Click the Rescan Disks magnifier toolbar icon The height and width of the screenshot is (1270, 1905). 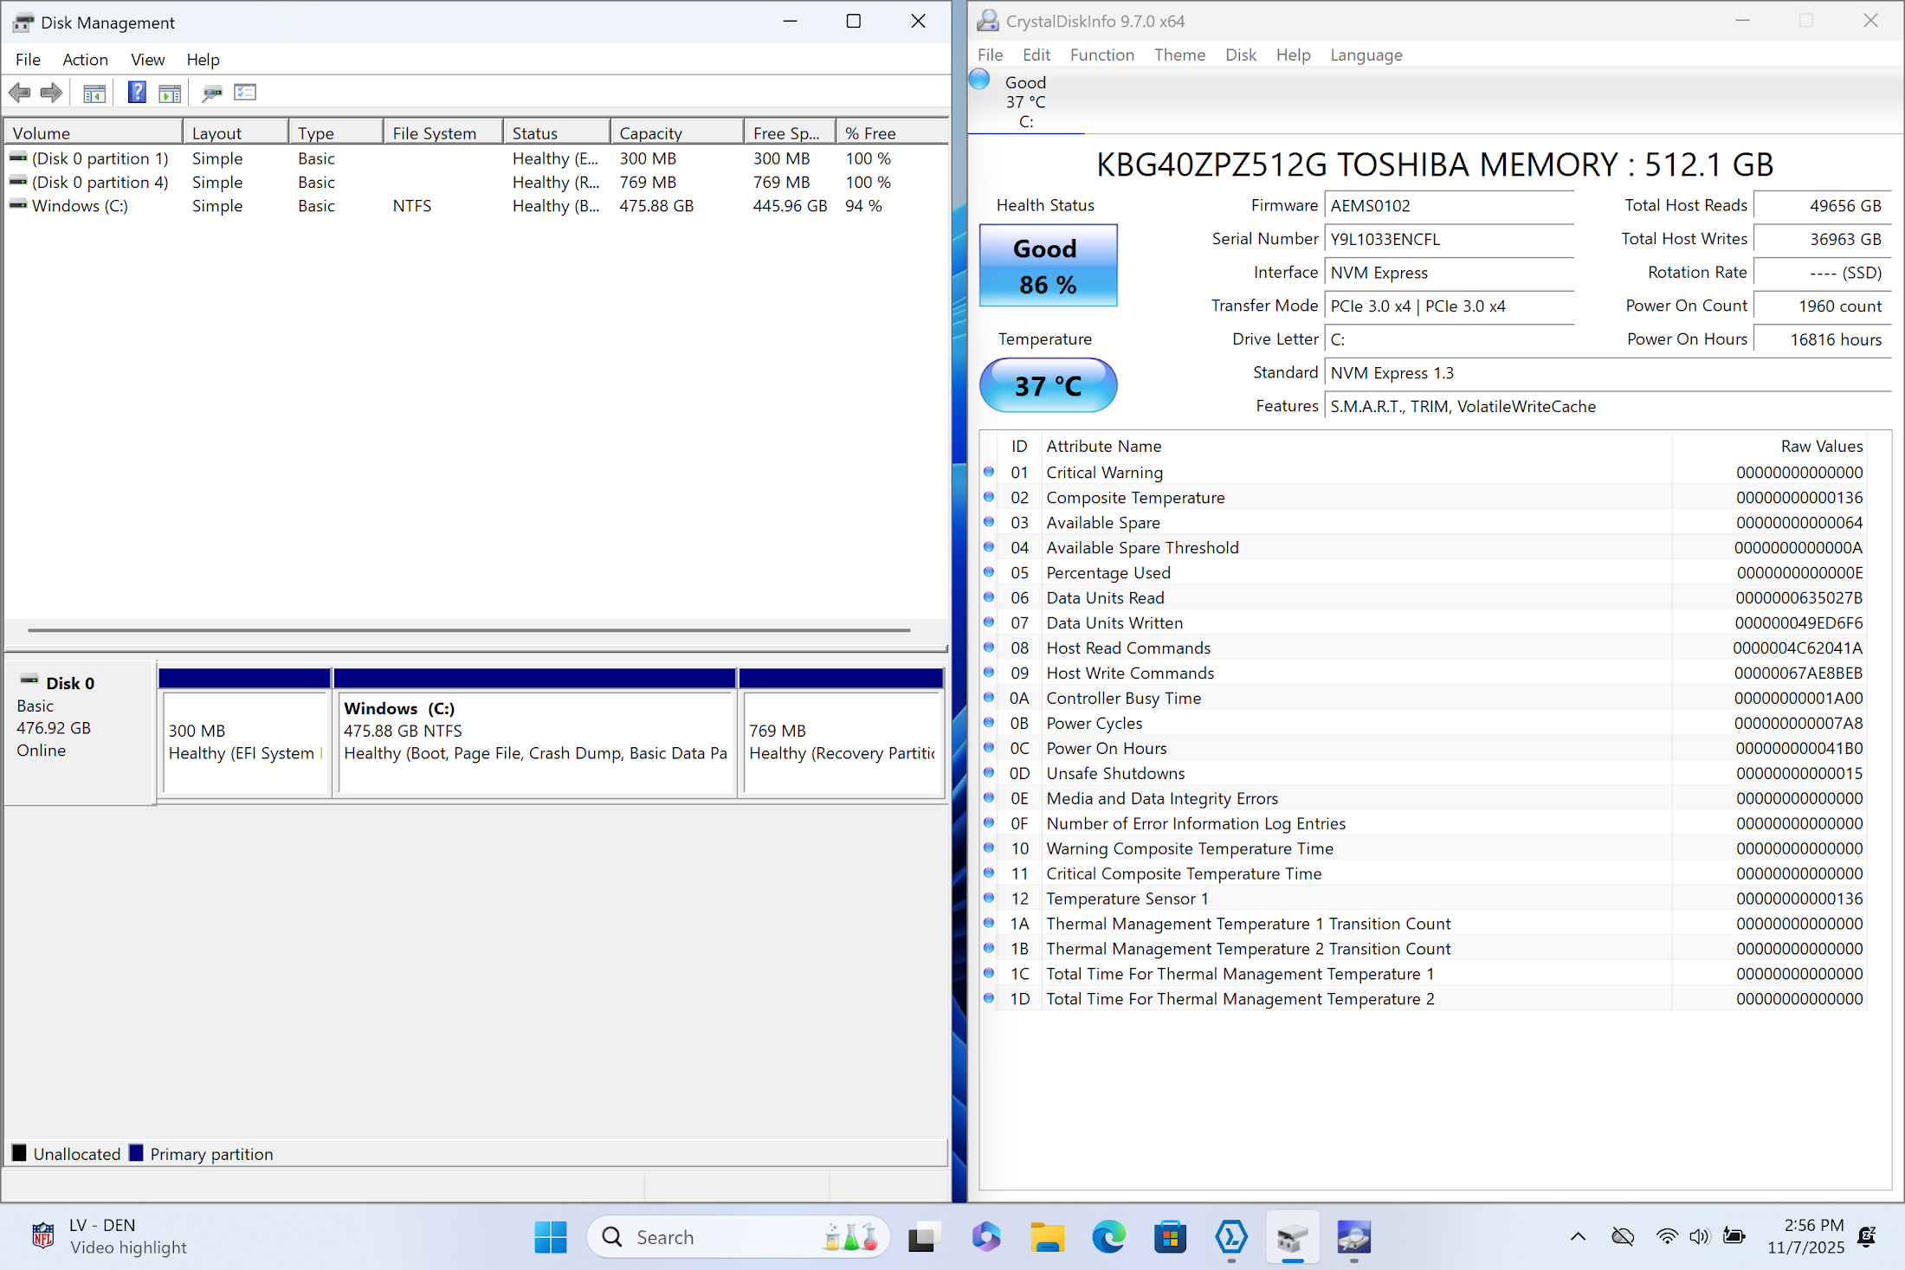212,93
